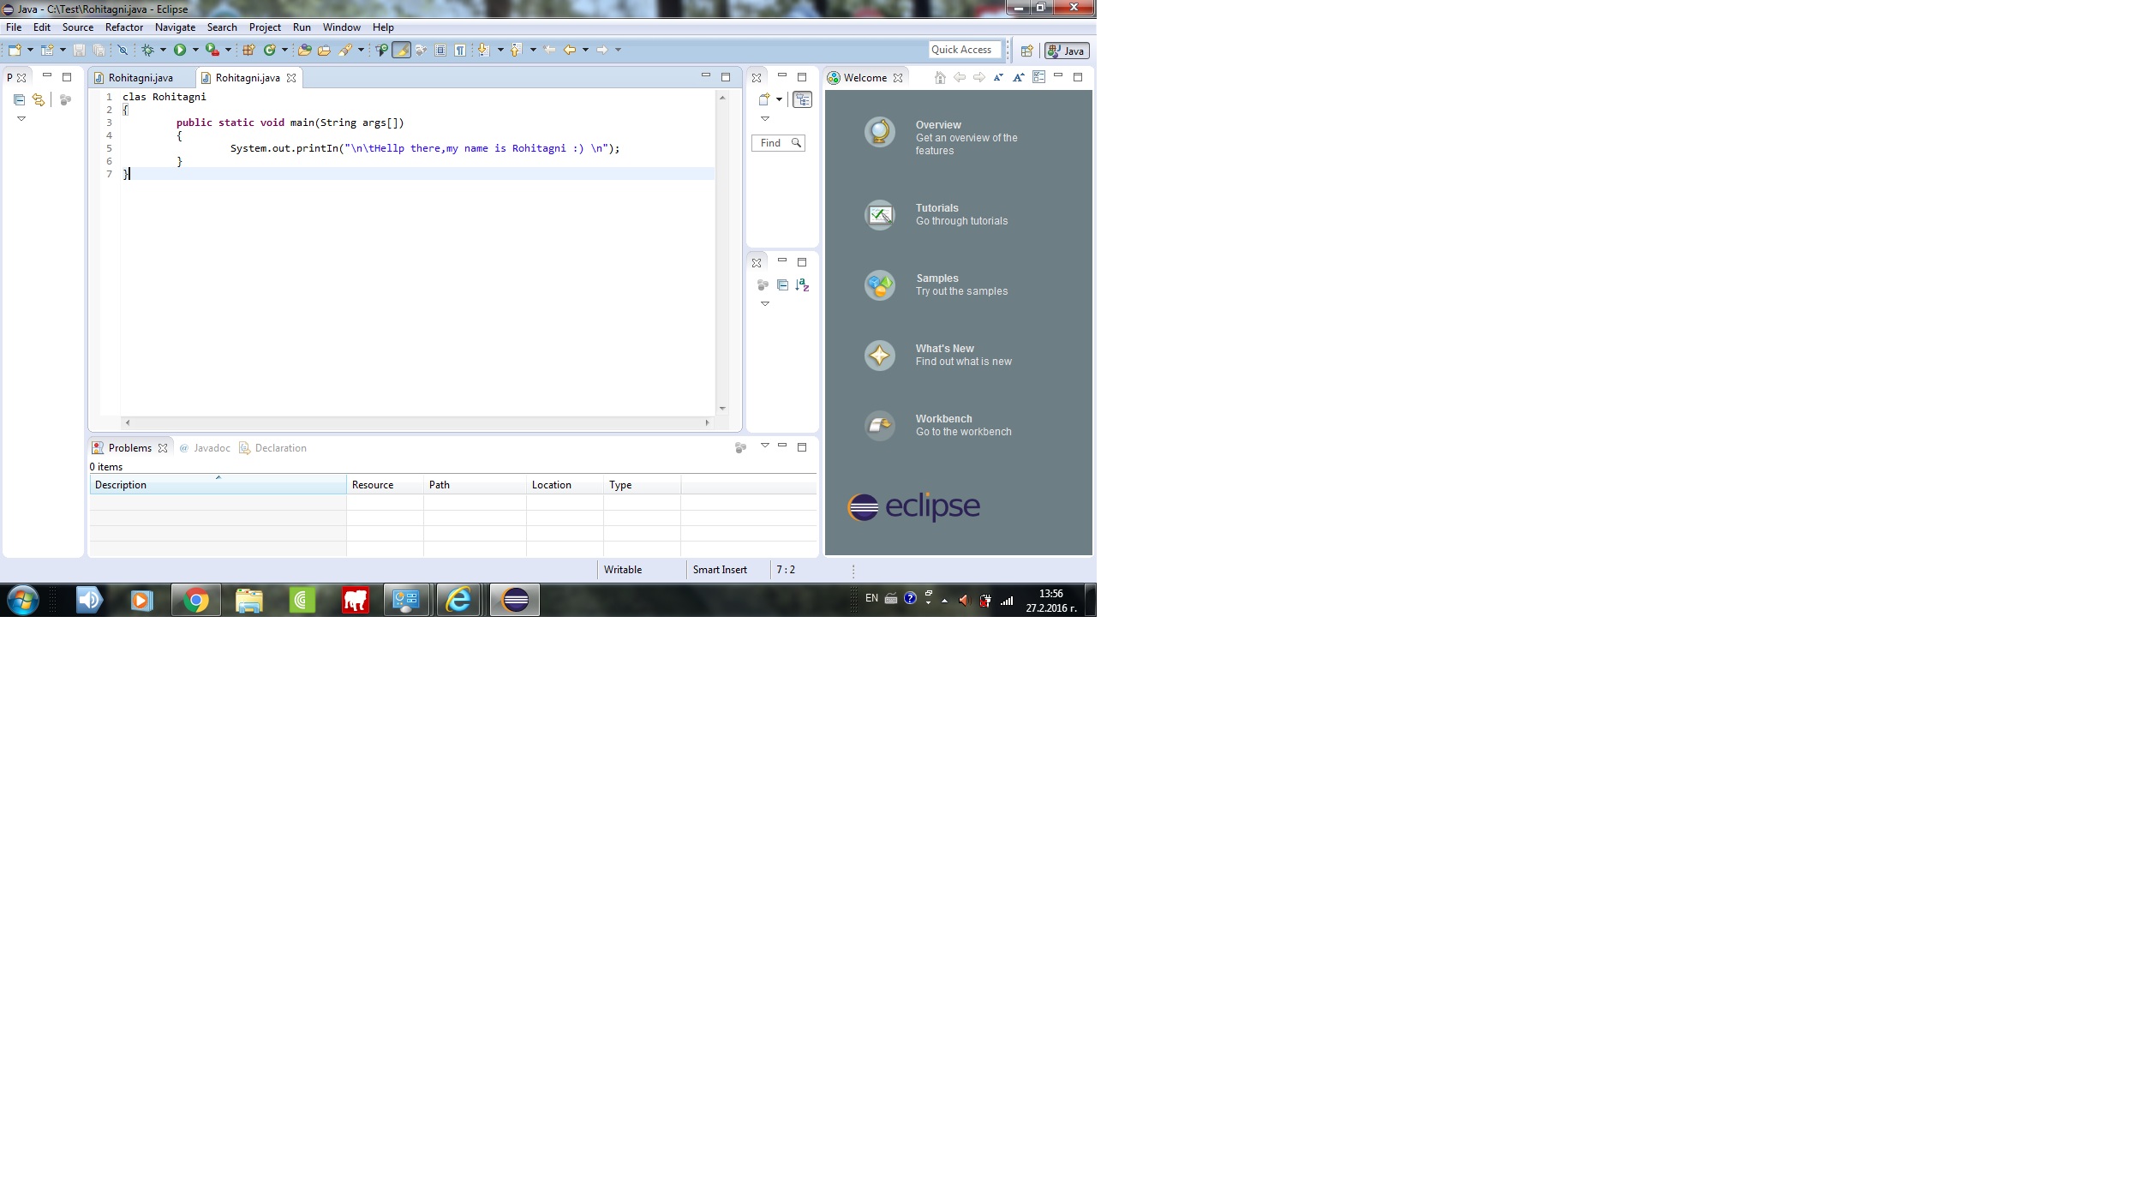
Task: Open the Refactor menu
Action: [124, 27]
